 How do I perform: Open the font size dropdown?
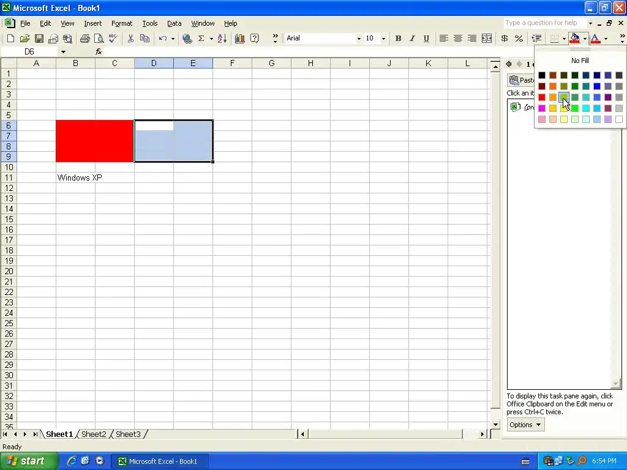tap(383, 39)
